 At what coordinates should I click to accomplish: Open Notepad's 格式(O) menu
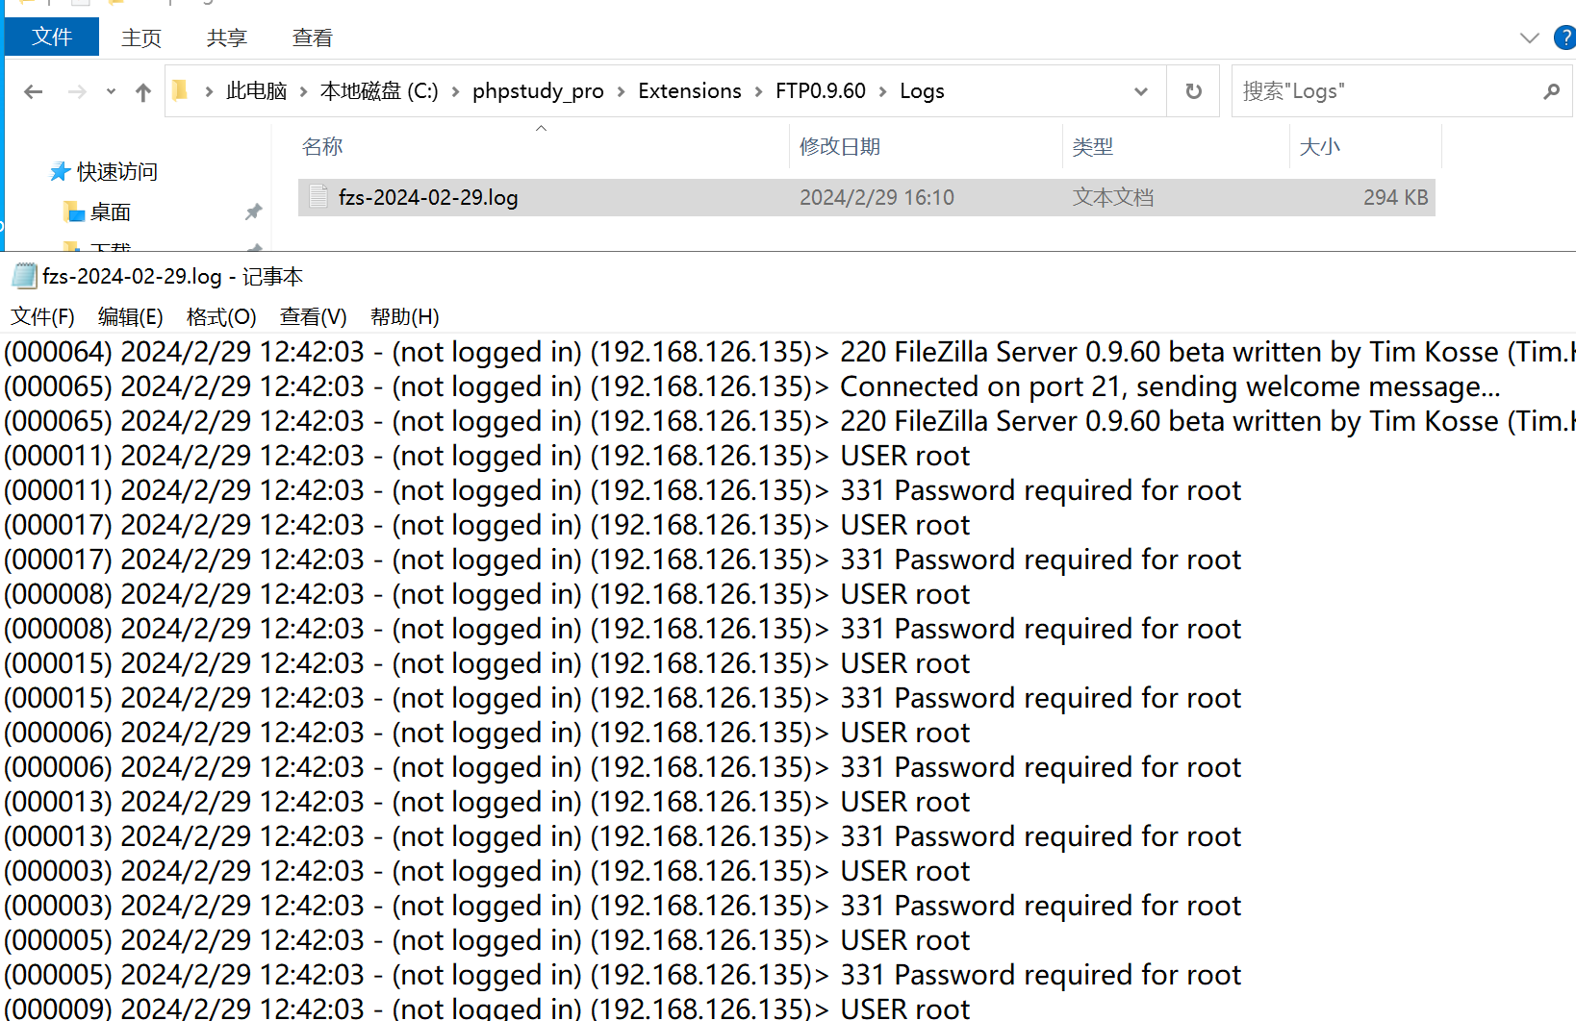[x=221, y=316]
